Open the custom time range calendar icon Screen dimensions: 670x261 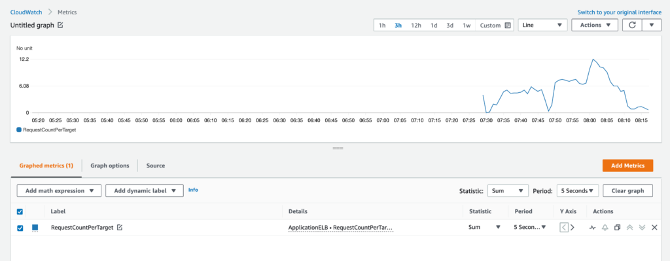tap(508, 26)
